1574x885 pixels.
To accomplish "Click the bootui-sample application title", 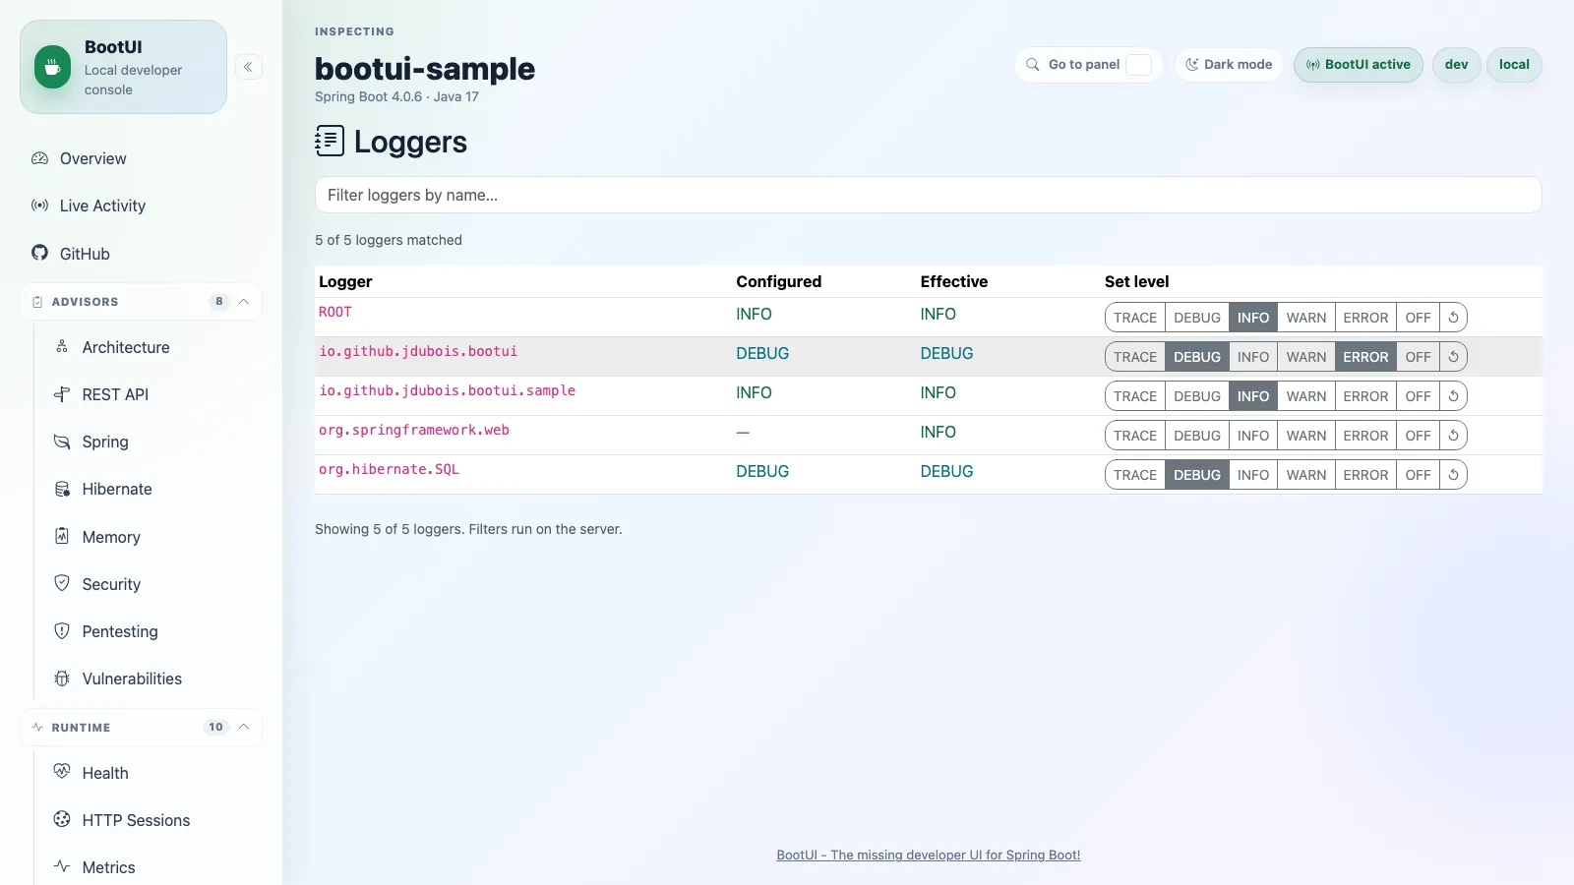I will point(425,69).
